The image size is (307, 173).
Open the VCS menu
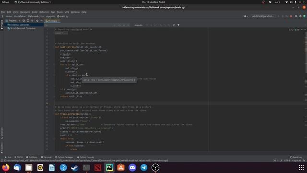[67, 12]
